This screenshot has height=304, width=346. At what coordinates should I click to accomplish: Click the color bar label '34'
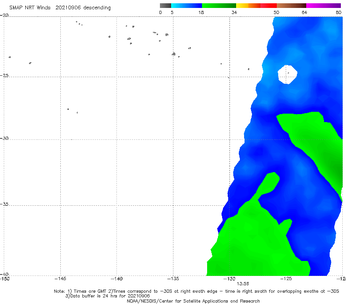[234, 13]
